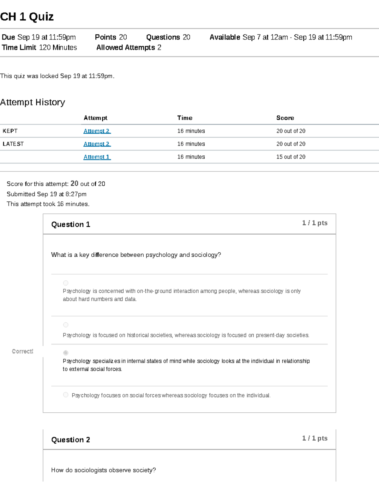Click the 'Attempt' column header
Viewport: 379px width, 490px height.
[95, 118]
